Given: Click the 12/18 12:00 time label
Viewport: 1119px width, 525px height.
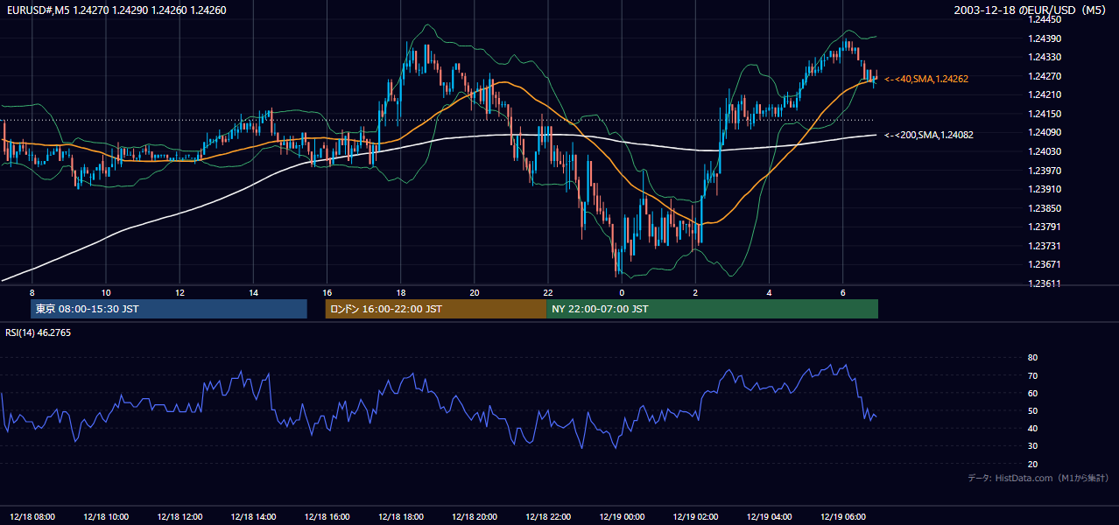Looking at the screenshot, I should click(179, 517).
